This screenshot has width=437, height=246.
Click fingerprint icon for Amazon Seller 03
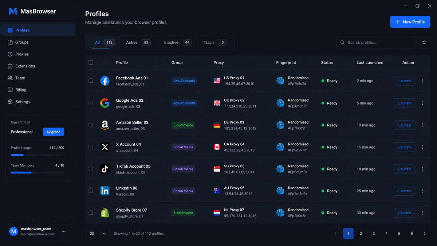(x=280, y=125)
